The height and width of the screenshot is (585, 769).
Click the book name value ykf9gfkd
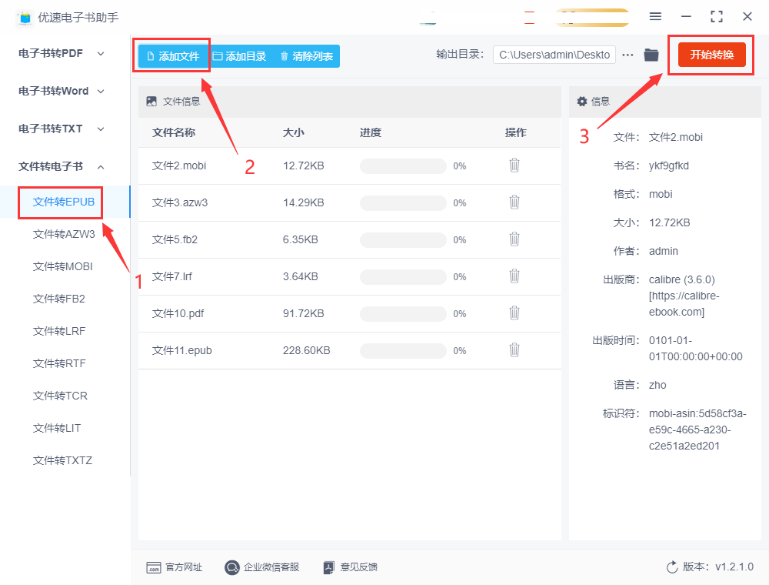pyautogui.click(x=669, y=166)
